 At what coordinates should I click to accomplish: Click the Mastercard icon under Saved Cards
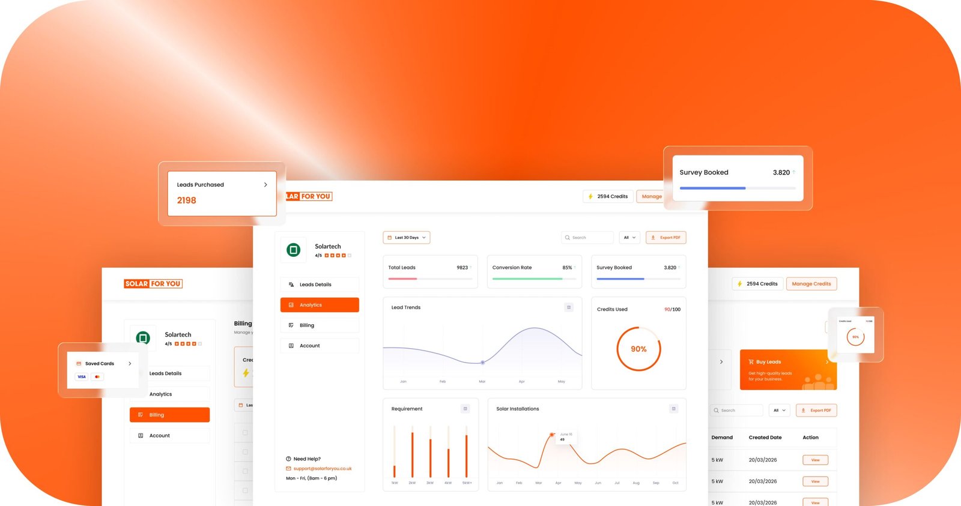click(97, 377)
